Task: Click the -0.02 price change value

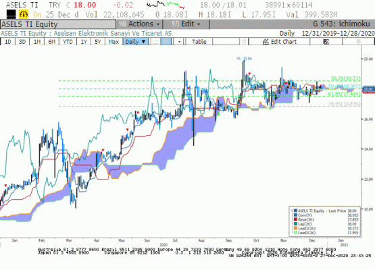Action: point(123,5)
